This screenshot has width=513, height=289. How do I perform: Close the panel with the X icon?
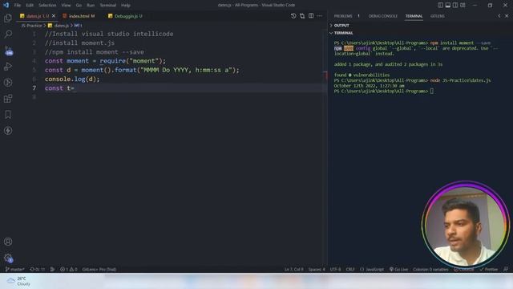point(507,16)
